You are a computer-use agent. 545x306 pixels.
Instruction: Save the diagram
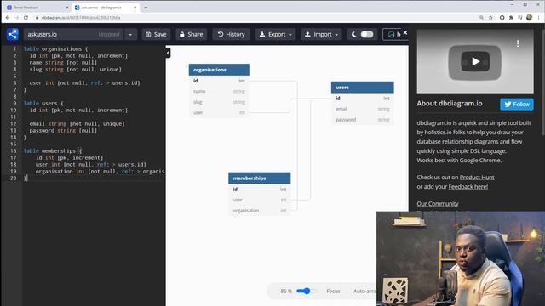click(x=156, y=34)
